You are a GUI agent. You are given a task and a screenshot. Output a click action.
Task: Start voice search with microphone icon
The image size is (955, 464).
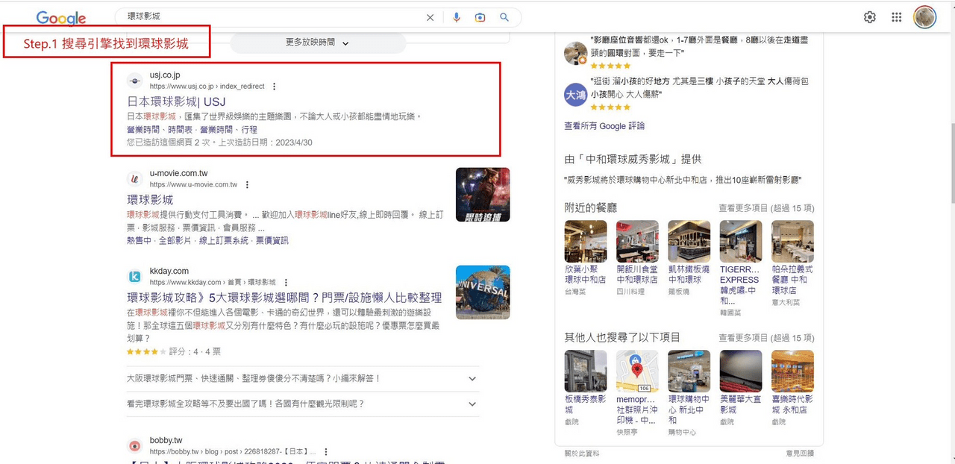coord(457,18)
